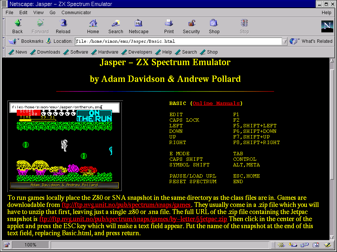Open the What's Related panel
The image size is (337, 252).
(x=311, y=41)
